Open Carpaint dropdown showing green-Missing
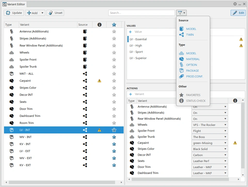Viewport: 248px width, 187px height. [210, 143]
